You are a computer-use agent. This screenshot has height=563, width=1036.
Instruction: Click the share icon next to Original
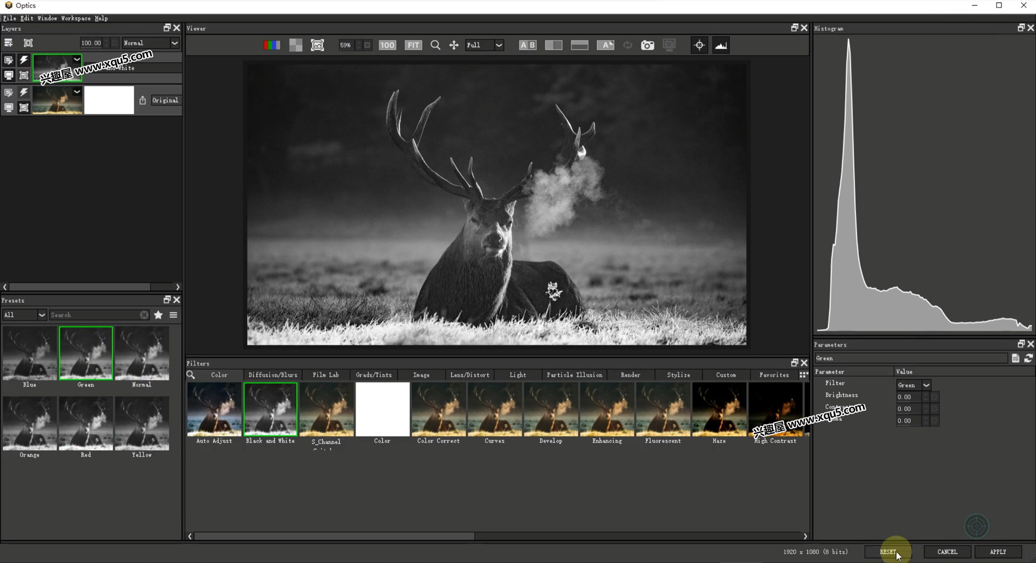point(142,100)
